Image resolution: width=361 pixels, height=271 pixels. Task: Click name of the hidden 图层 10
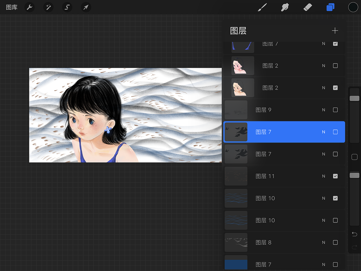[x=265, y=220]
